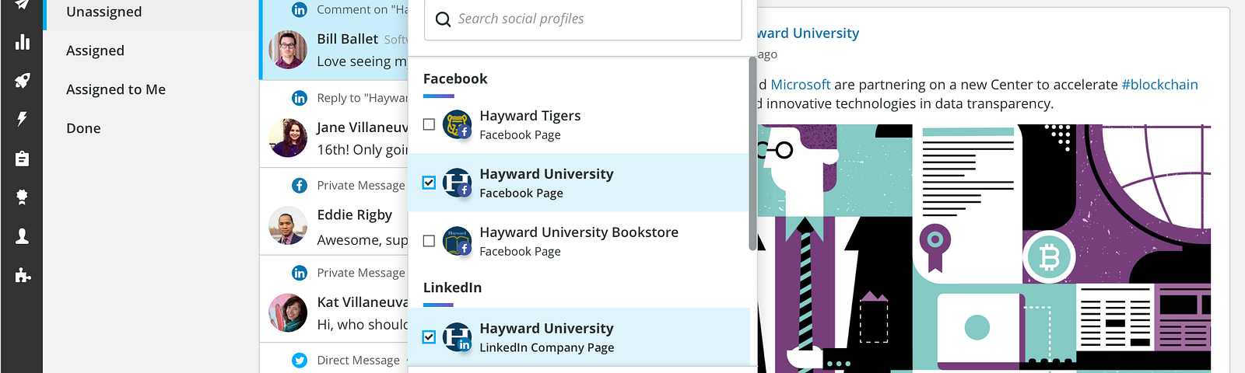Screen dimensions: 1245x373
Task: Check the Hayward University Bookstore checkbox
Action: pos(429,241)
